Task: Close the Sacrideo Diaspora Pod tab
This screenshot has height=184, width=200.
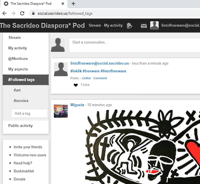Action: (x=63, y=4)
